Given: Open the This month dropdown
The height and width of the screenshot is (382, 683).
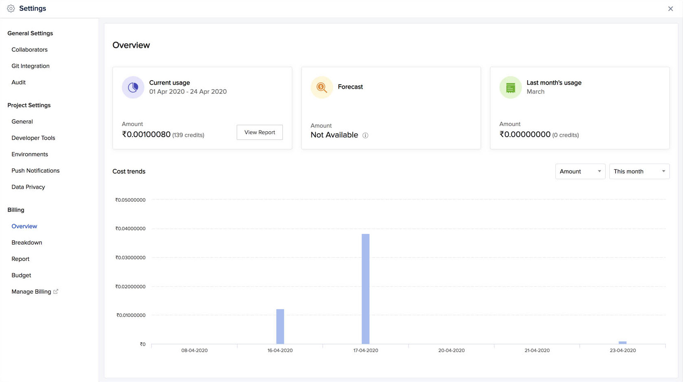Looking at the screenshot, I should tap(639, 171).
